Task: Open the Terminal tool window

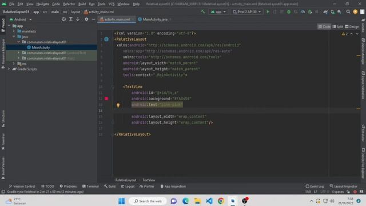Action: [90, 186]
